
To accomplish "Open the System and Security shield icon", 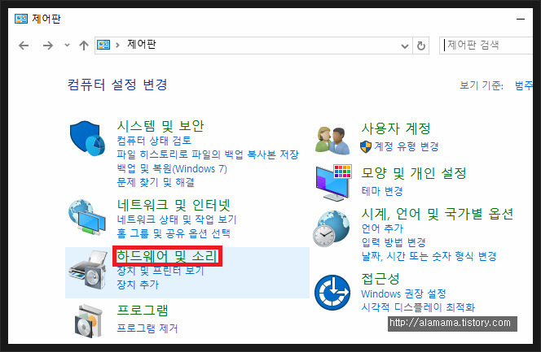I will coord(87,138).
